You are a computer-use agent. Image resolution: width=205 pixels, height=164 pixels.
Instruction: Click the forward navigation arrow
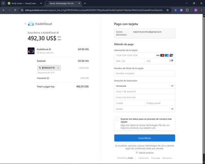pyautogui.click(x=9, y=10)
